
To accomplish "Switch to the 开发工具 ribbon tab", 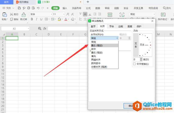I will tap(138, 8).
